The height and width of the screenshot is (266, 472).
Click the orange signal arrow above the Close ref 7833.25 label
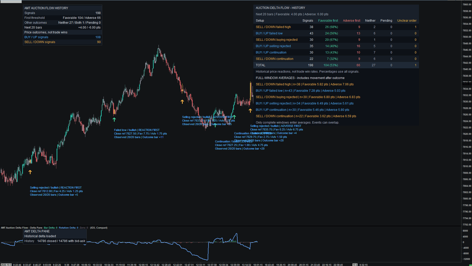pyautogui.click(x=182, y=102)
